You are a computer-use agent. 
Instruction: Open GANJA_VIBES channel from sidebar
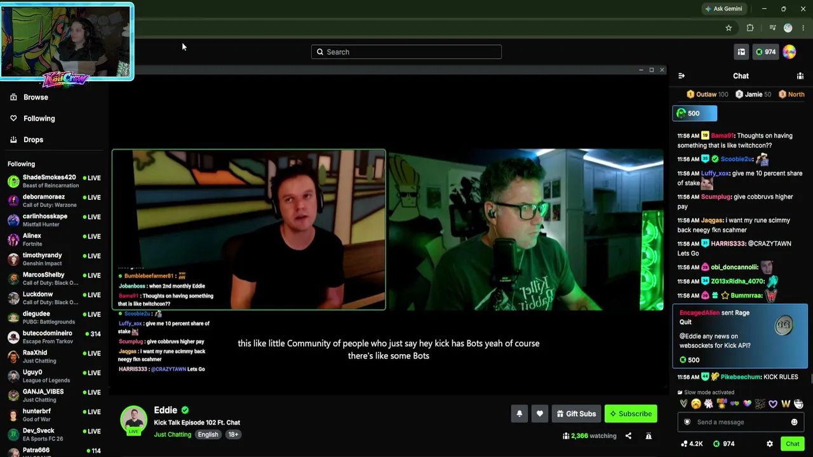tap(54, 395)
